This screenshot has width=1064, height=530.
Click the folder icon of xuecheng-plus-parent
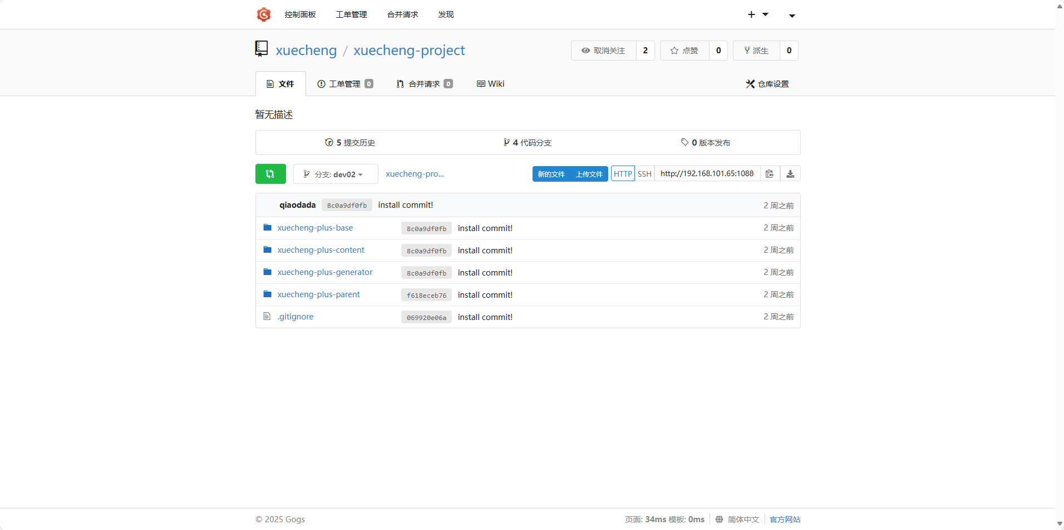pos(268,294)
